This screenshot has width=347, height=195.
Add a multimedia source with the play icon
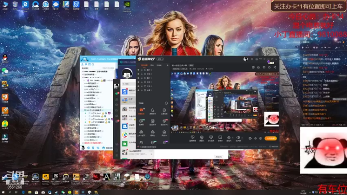[220, 139]
